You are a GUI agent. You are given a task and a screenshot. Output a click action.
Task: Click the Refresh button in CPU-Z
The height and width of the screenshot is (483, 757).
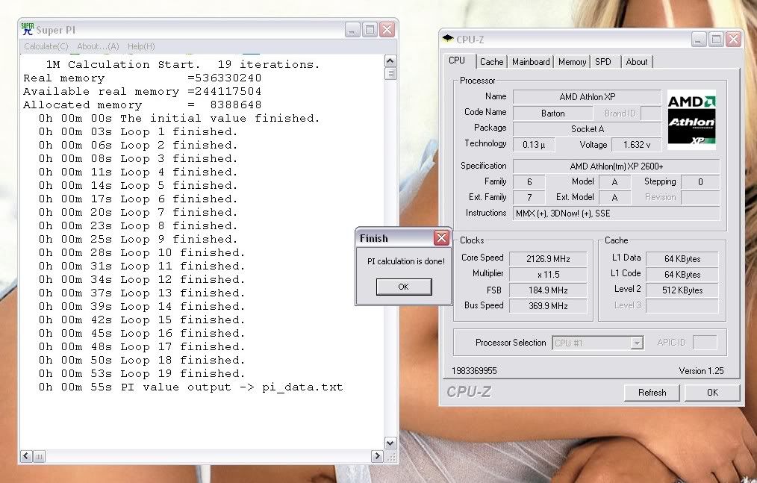(x=652, y=393)
